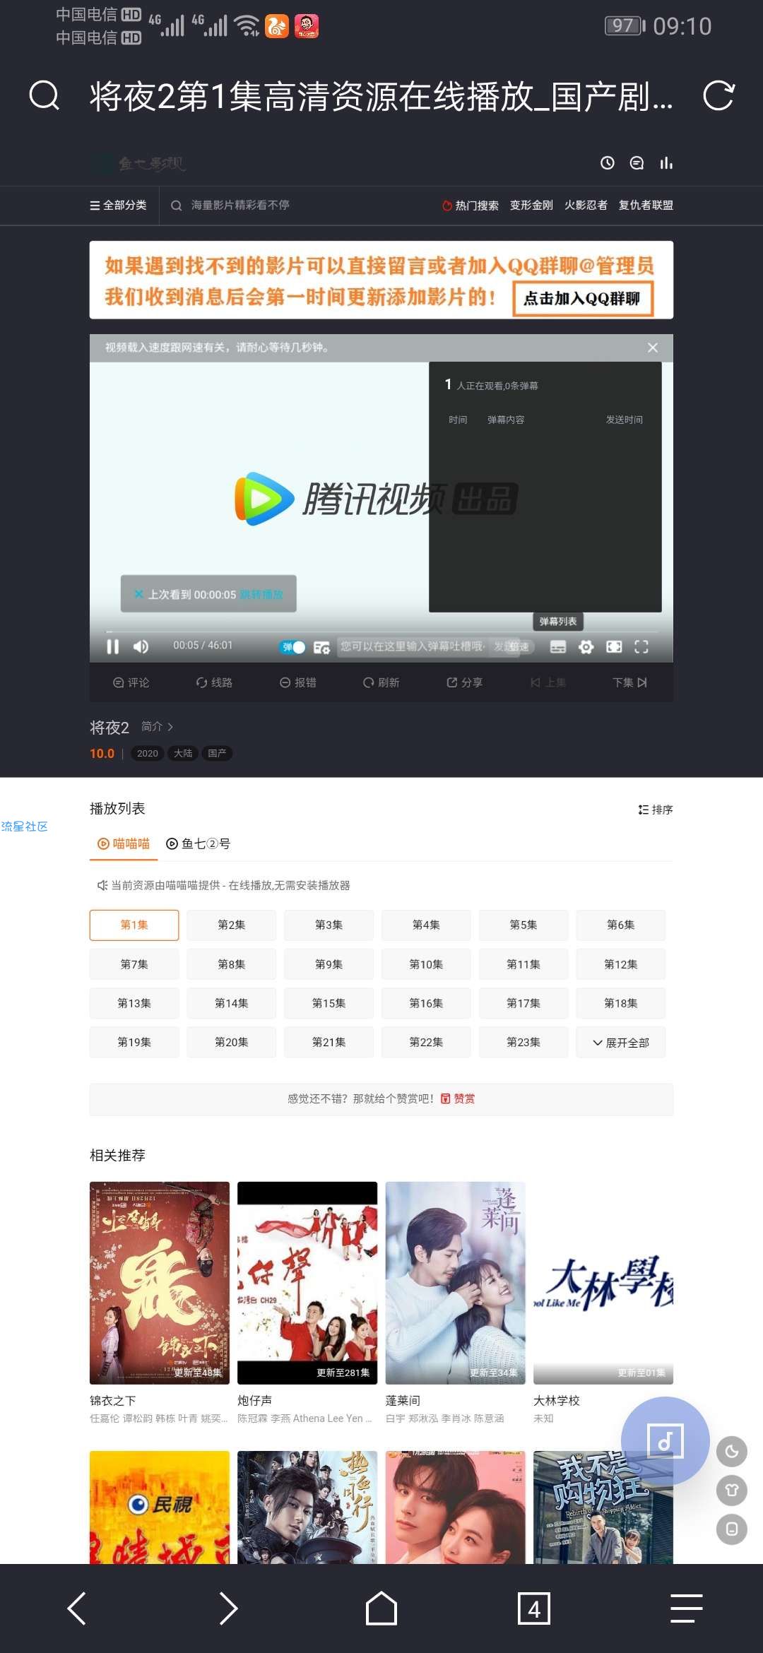Open the ranking bar-chart icon
763x1653 pixels.
tap(666, 163)
